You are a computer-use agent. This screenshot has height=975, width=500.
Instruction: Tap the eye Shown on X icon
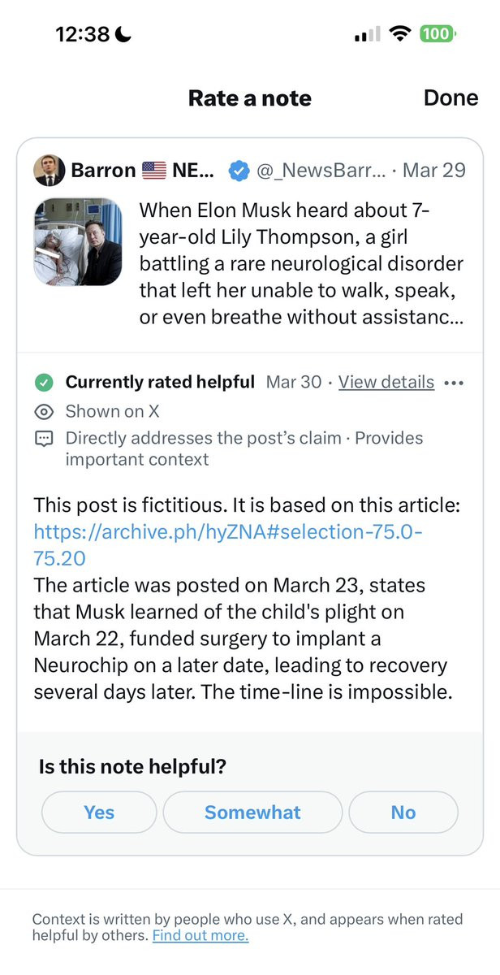44,411
